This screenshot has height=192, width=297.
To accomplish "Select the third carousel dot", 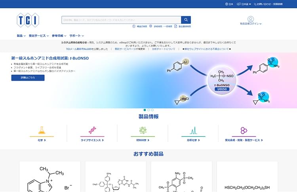I will point(152,110).
